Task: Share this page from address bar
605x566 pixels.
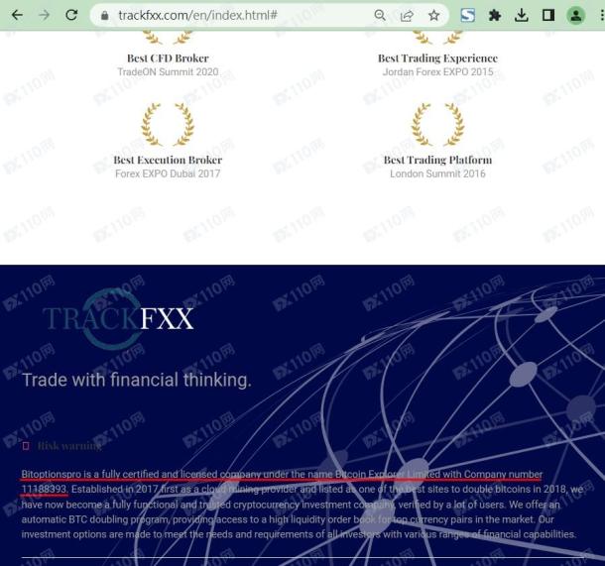Action: click(x=407, y=16)
